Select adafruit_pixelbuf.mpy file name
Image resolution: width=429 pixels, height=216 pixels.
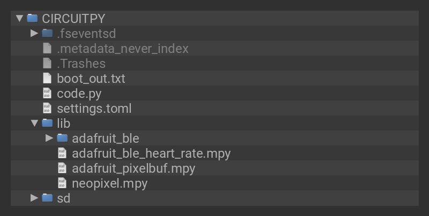point(134,168)
